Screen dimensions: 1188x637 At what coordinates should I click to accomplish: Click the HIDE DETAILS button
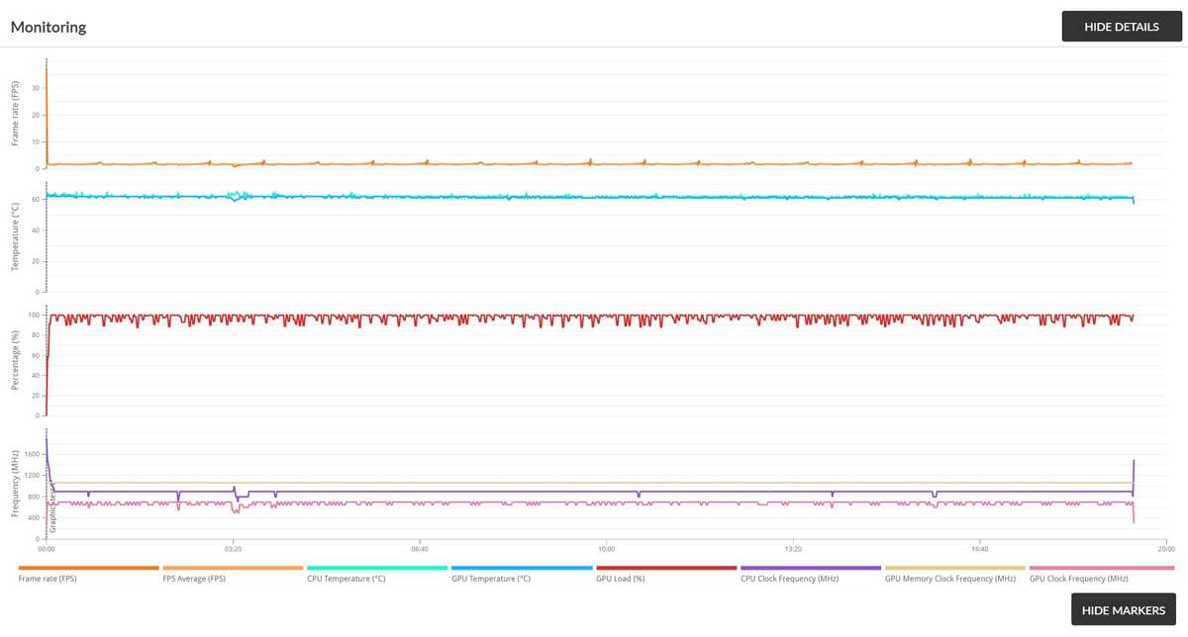click(1122, 27)
